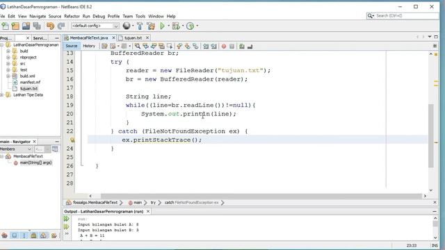Click the Profile Project icon
Image resolution: width=445 pixels, height=250 pixels.
coord(190,26)
